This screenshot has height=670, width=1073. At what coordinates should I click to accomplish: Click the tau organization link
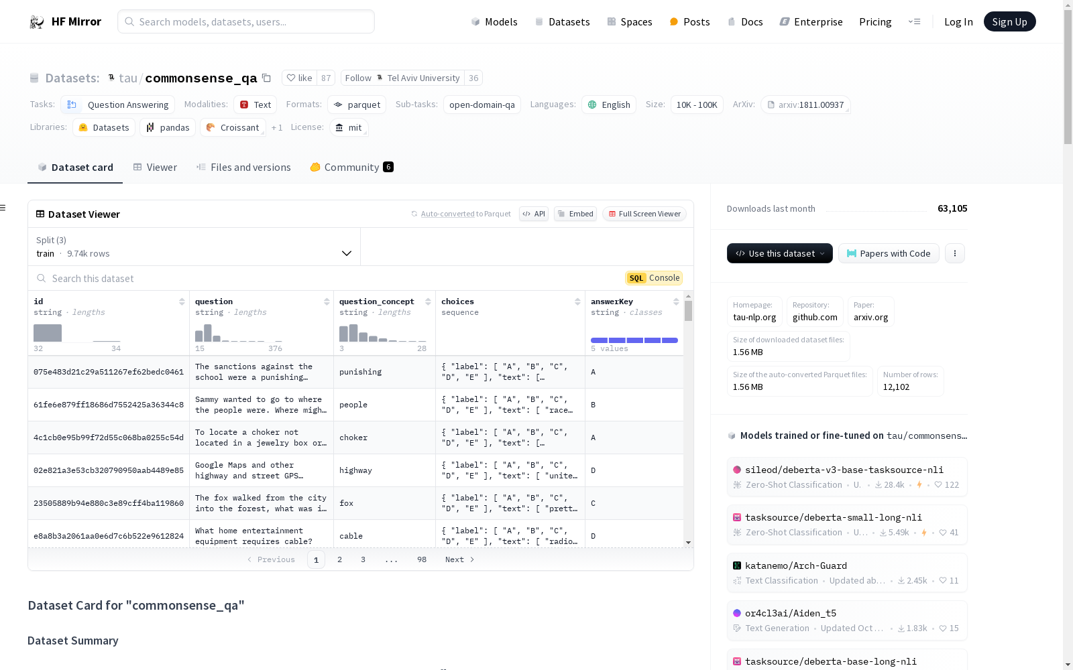click(127, 78)
